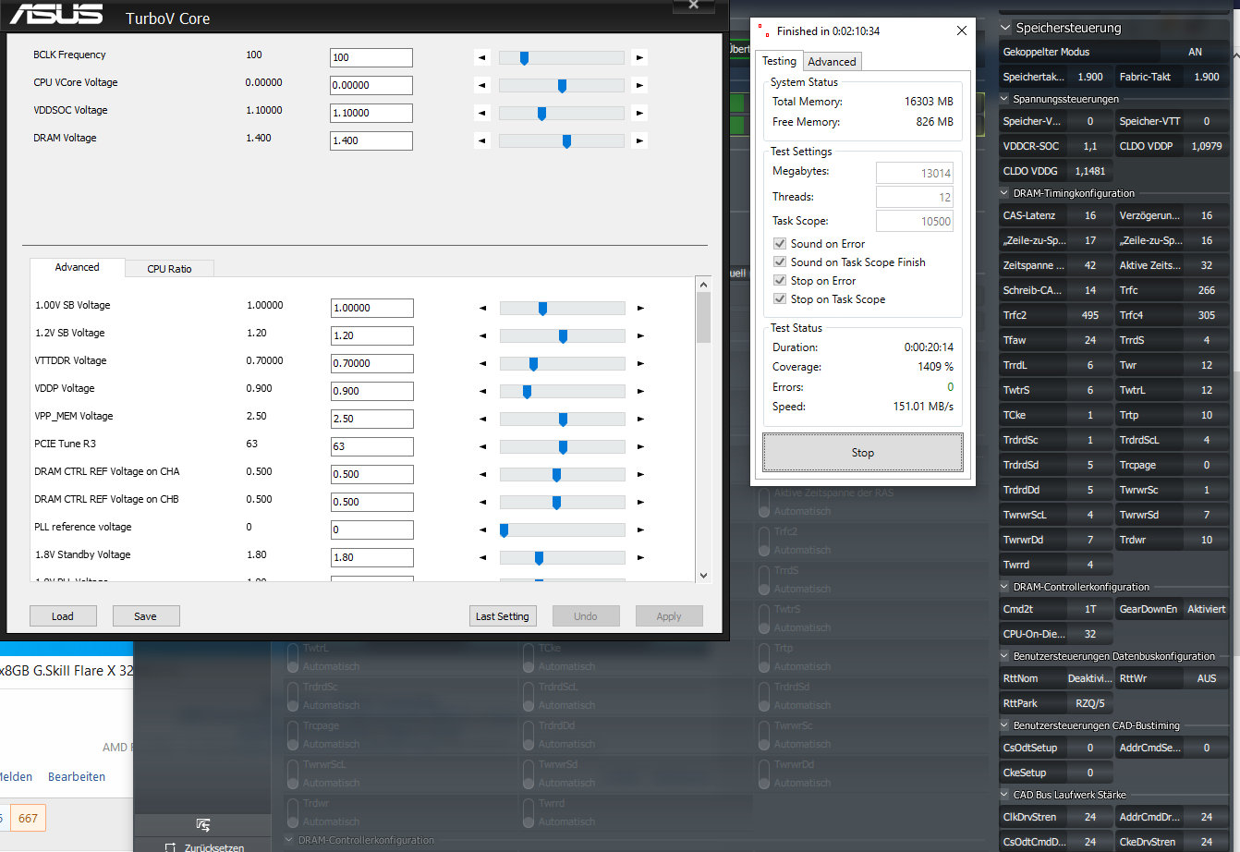Image resolution: width=1240 pixels, height=852 pixels.
Task: Collapse Benutzersteuerungen Datenbuskonfiguration section
Action: (x=1005, y=656)
